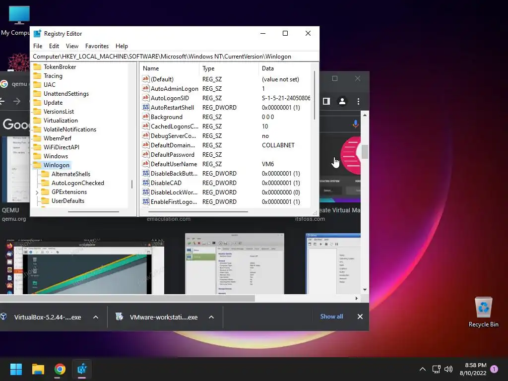Viewport: 508px width, 381px height.
Task: Click the COLLABNET data cell
Action: point(278,145)
